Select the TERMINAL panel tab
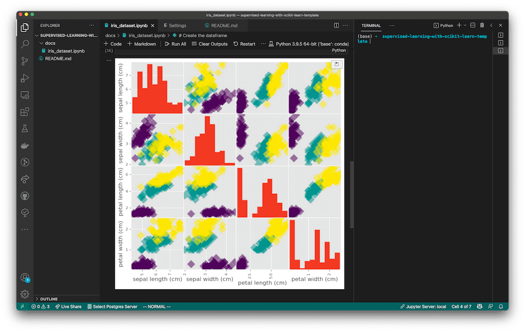The width and height of the screenshot is (525, 332). pos(371,25)
